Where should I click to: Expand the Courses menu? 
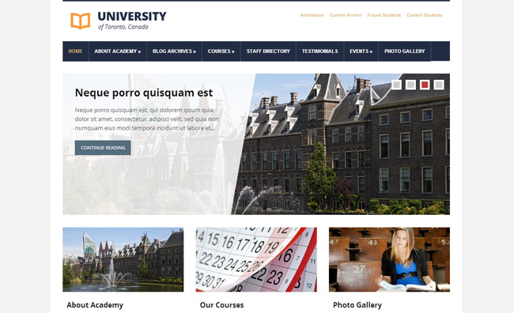(x=221, y=51)
